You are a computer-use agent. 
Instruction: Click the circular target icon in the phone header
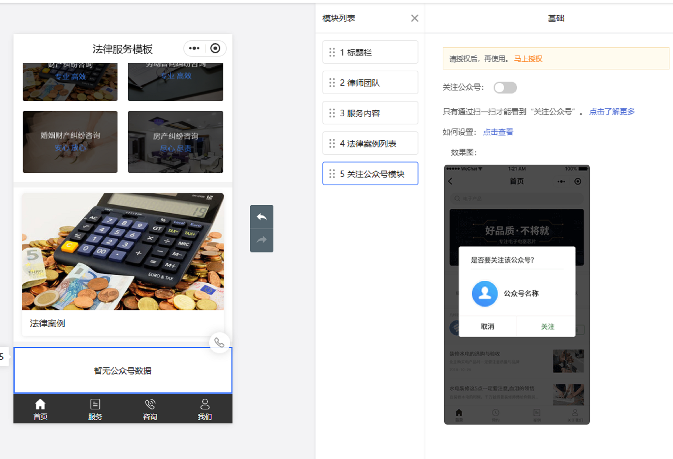215,48
